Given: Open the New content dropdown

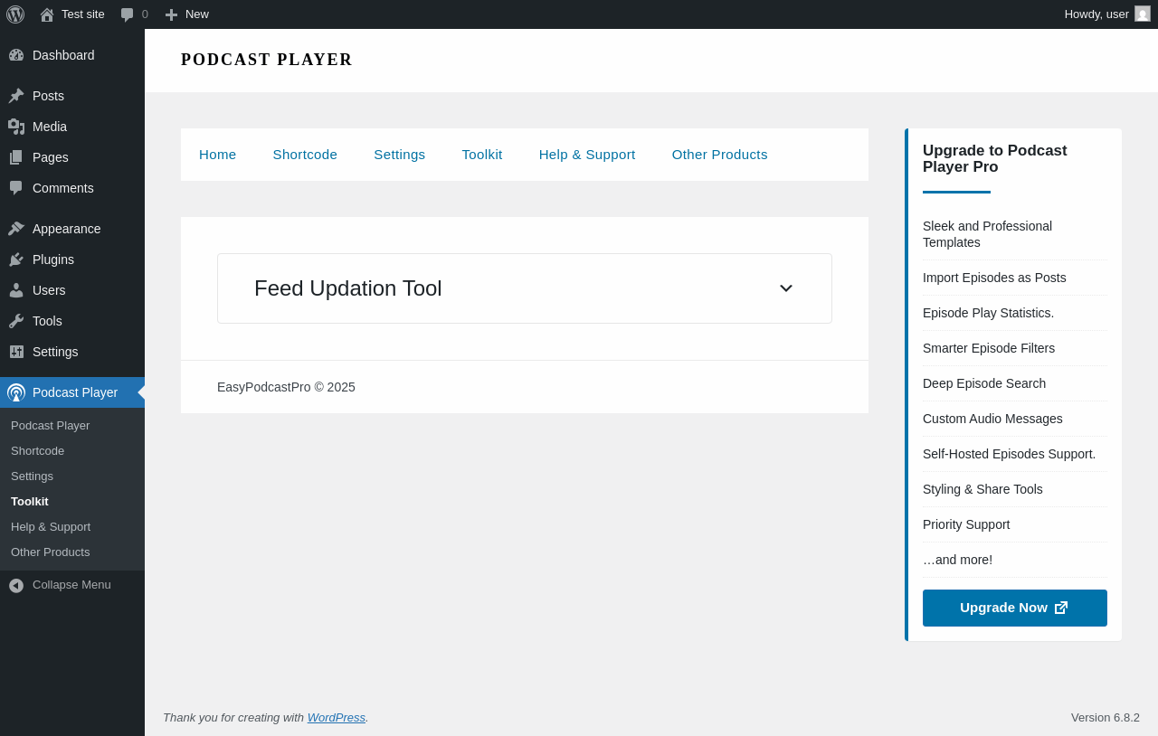Looking at the screenshot, I should click(187, 14).
